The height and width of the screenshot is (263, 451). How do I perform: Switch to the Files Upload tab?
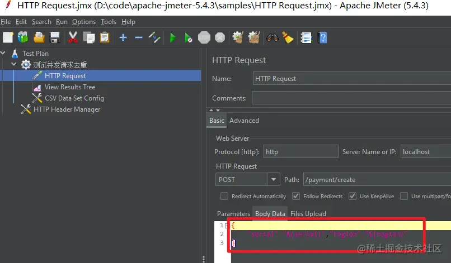click(308, 214)
